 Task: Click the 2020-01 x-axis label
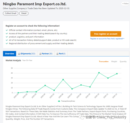coord(16,96)
